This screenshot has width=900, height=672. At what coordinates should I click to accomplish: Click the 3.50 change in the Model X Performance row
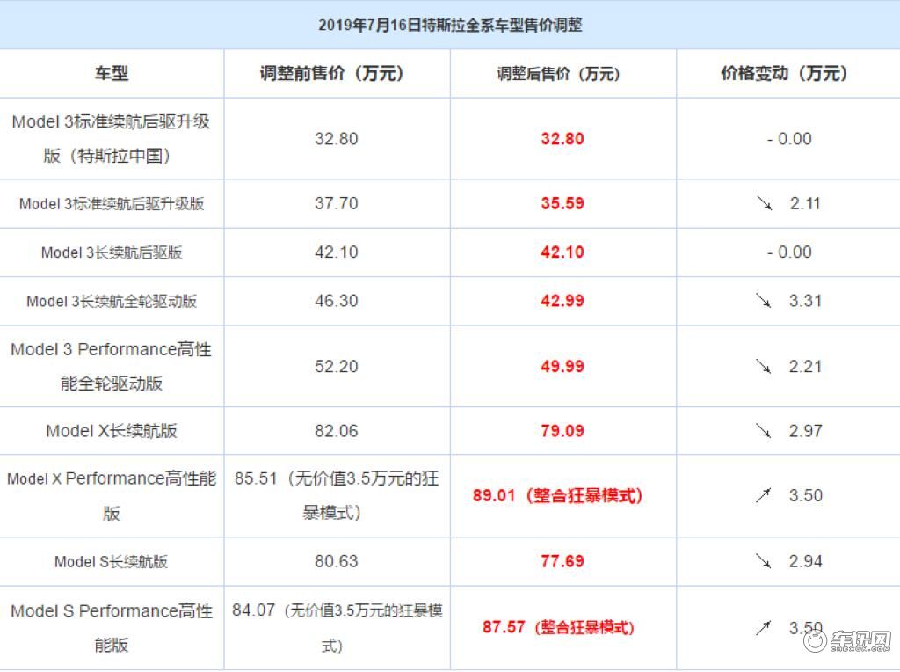point(806,495)
